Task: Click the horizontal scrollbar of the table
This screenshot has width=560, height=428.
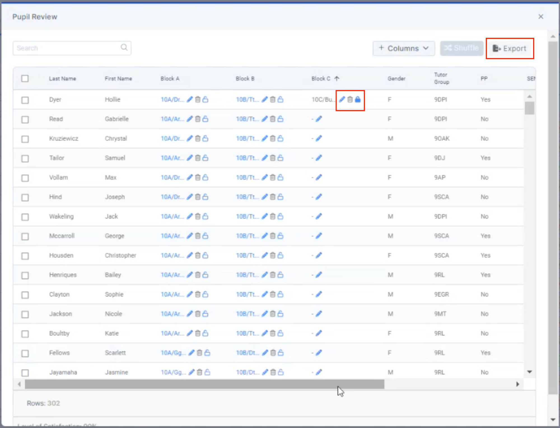Action: point(204,384)
